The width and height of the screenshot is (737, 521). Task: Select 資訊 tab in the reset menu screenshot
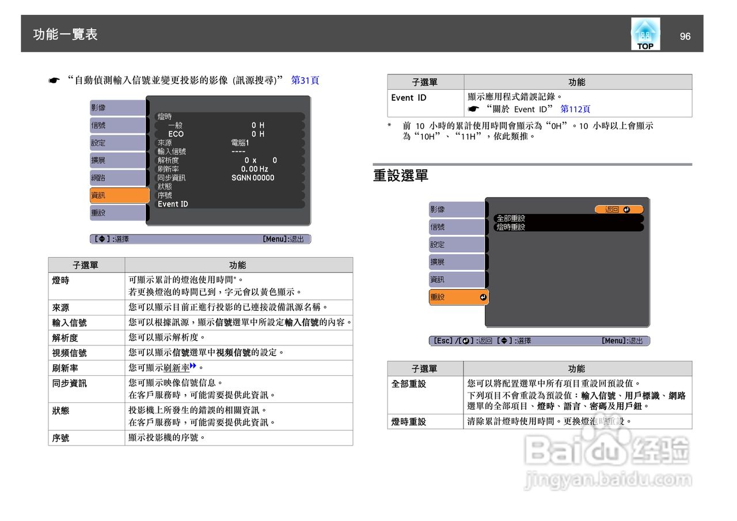click(458, 279)
